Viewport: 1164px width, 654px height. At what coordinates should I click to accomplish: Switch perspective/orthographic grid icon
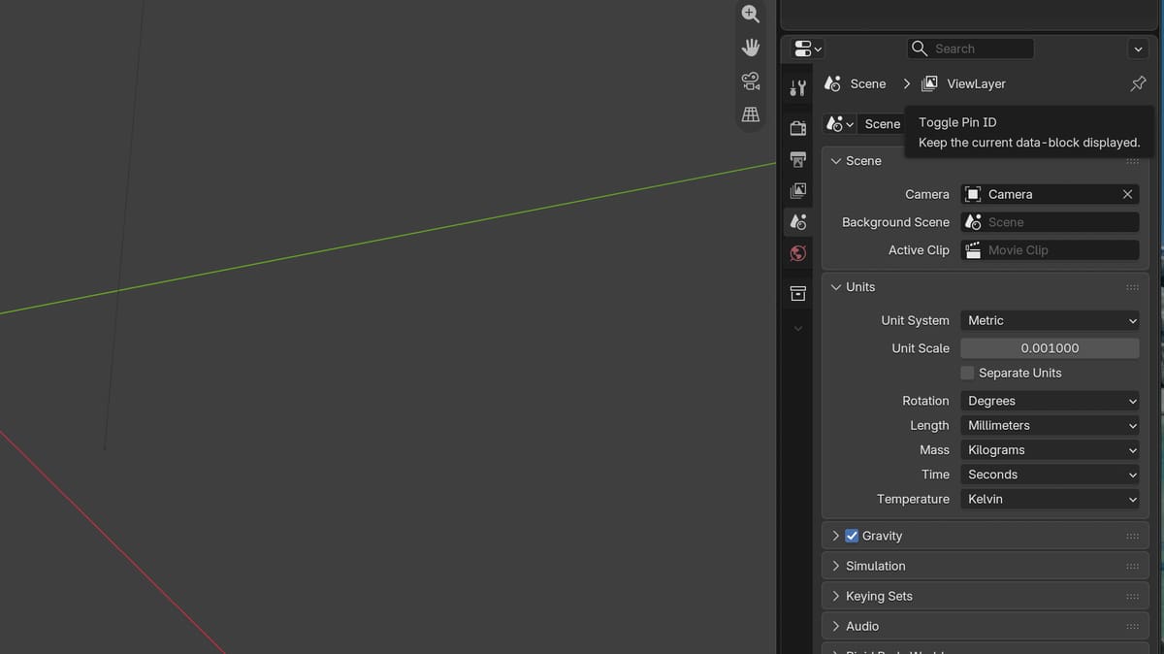[x=750, y=114]
